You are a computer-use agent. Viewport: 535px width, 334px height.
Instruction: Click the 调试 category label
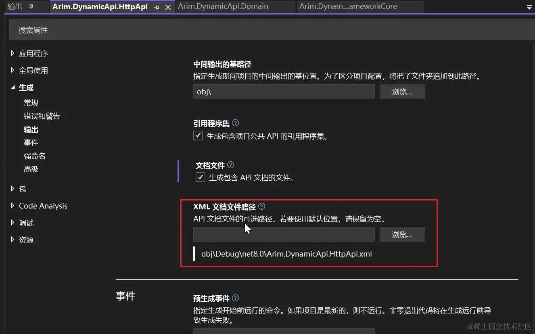click(26, 223)
